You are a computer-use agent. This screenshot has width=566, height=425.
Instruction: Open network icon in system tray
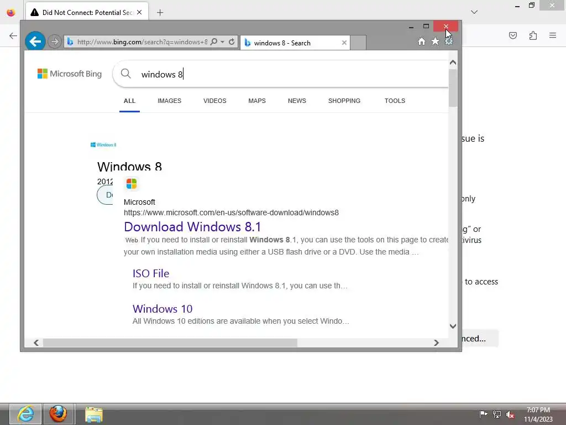pyautogui.click(x=497, y=414)
